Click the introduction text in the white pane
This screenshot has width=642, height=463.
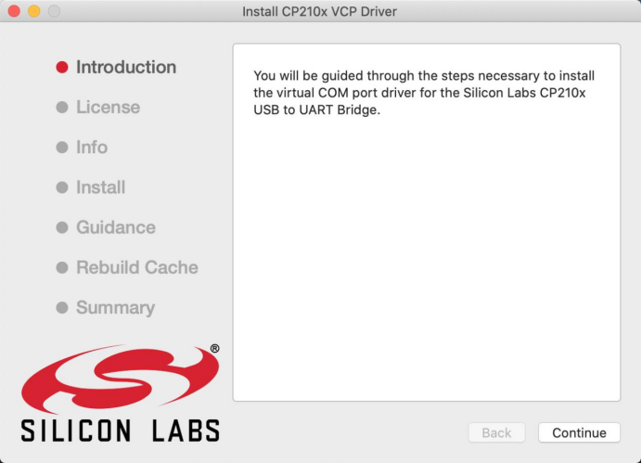(x=424, y=93)
